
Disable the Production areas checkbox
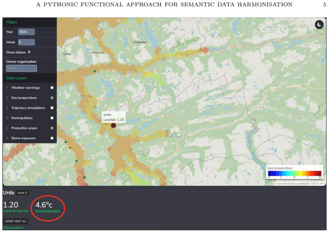pos(52,128)
